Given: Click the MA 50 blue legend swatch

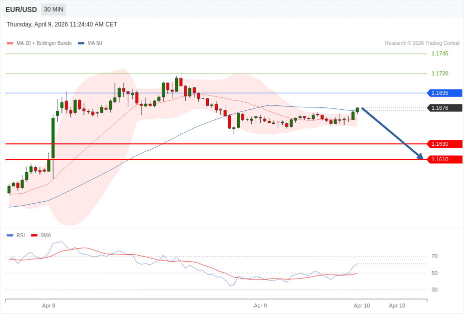Looking at the screenshot, I should click(81, 43).
